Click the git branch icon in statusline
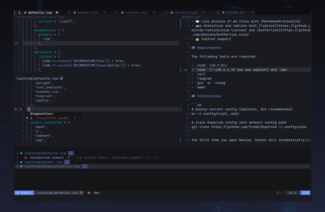Screen dimensions: 325x212 coord(89,193)
